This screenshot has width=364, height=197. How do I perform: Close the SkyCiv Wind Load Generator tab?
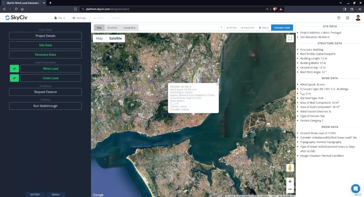pyautogui.click(x=44, y=3)
